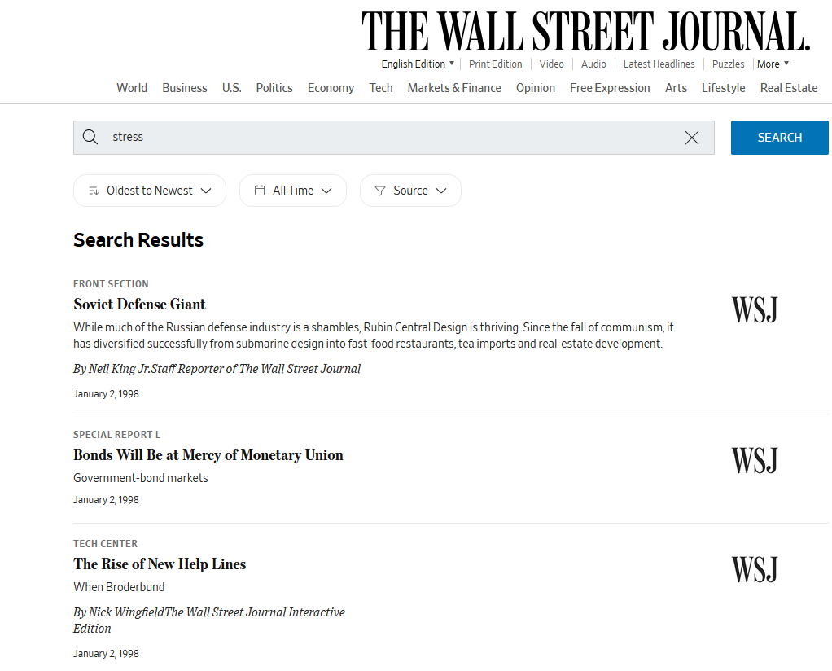Open the Oldest to Newest sort dropdown
The image size is (832, 671).
[150, 191]
